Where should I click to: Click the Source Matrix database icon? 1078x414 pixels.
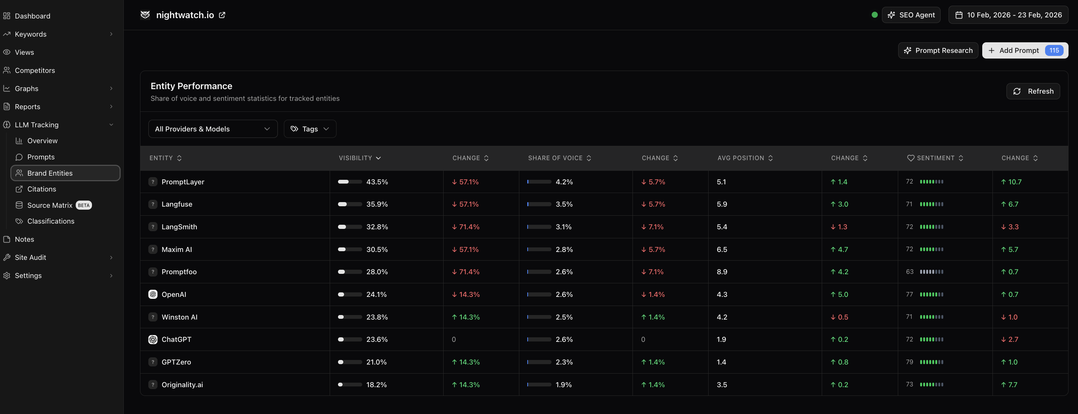19,205
